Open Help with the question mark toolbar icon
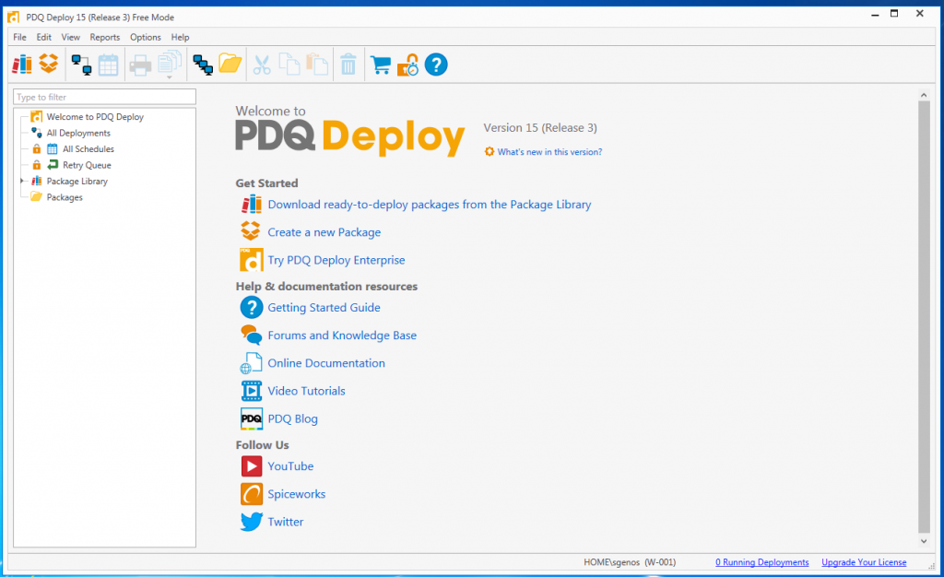 [x=435, y=64]
